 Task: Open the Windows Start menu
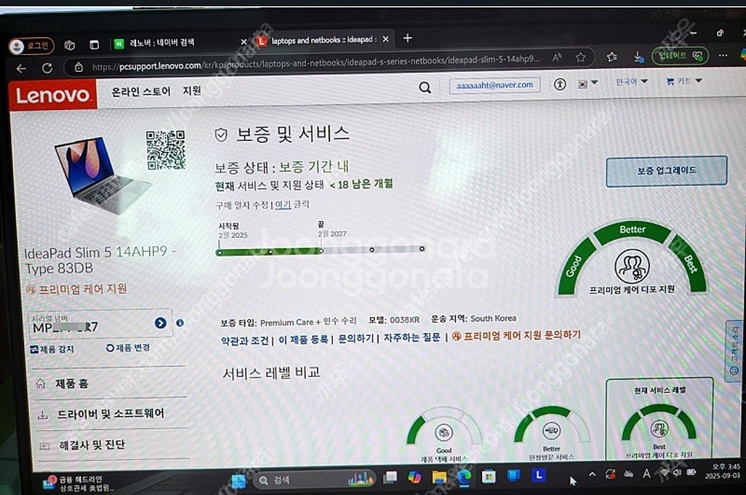click(x=238, y=480)
